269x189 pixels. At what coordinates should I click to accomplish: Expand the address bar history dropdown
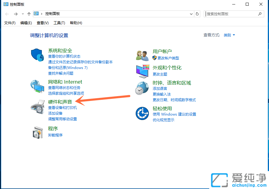coord(191,14)
